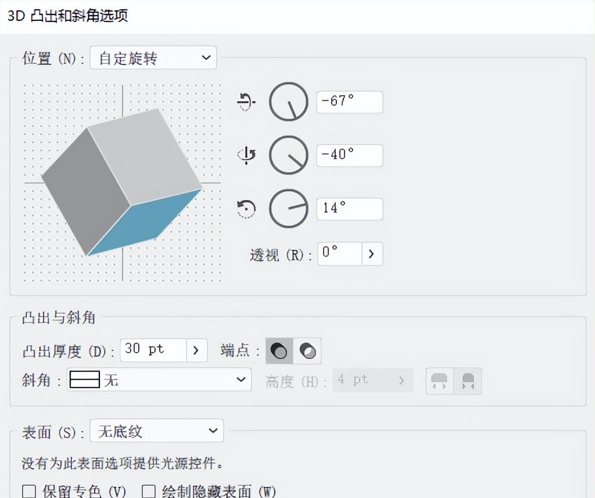The image size is (595, 498).
Task: Click the Z rotation field showing 14°
Action: [349, 209]
